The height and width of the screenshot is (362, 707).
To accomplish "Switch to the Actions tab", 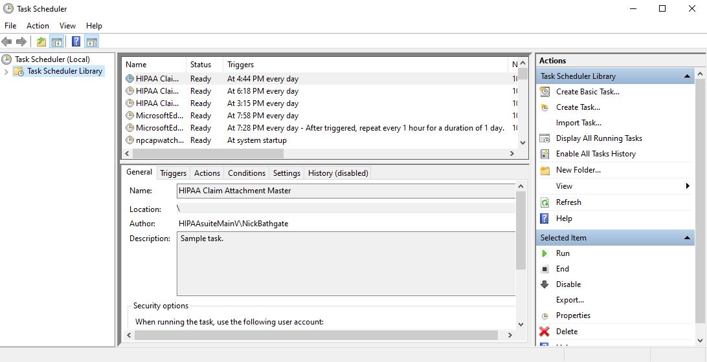I will click(207, 173).
